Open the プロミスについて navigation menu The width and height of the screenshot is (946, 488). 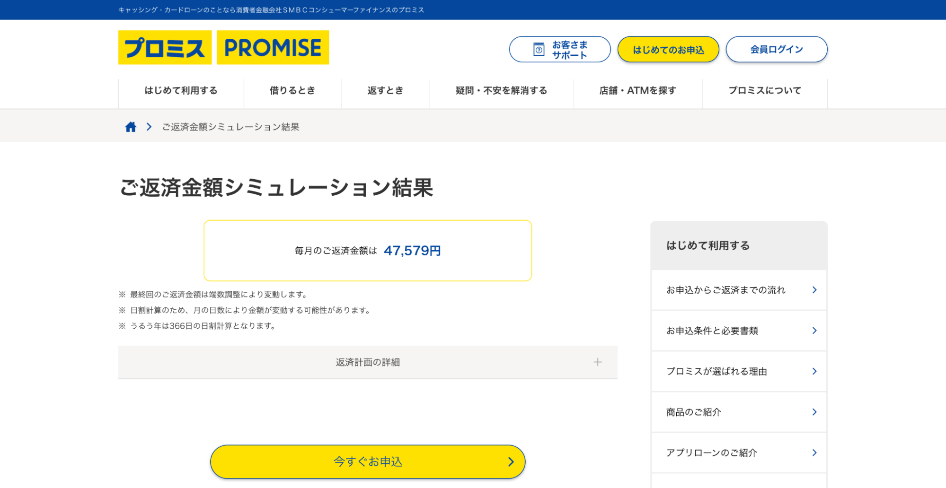tap(765, 90)
